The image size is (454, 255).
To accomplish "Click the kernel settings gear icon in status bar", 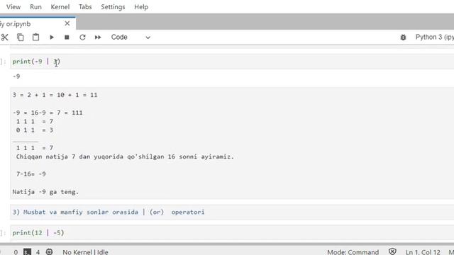I will pos(49,252).
